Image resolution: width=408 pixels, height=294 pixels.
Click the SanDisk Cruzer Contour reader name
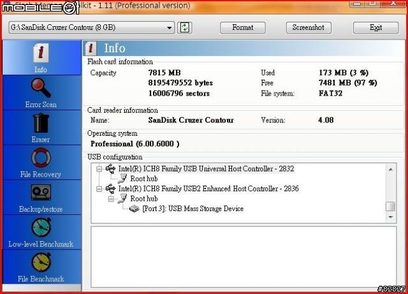(x=191, y=120)
